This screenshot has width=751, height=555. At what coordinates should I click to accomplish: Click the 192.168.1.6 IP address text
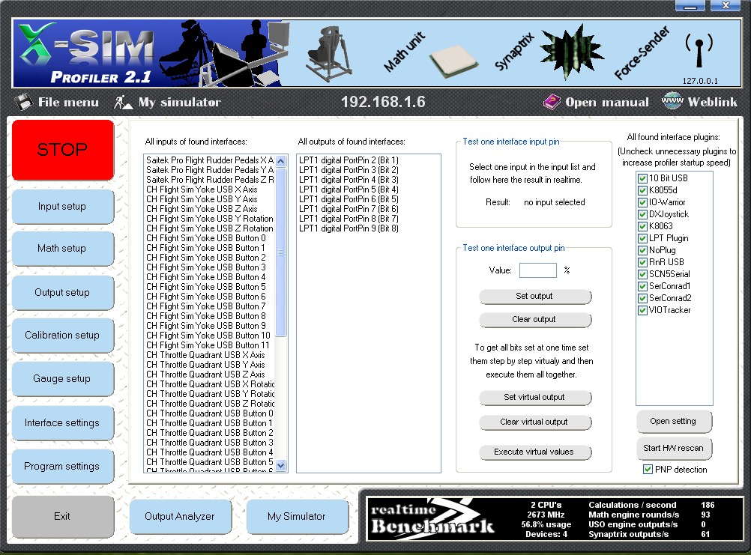[x=383, y=101]
